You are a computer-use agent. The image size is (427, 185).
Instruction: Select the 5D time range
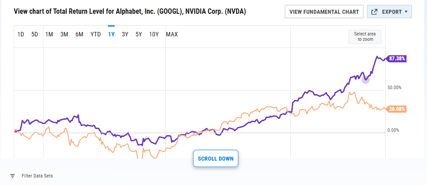point(35,34)
